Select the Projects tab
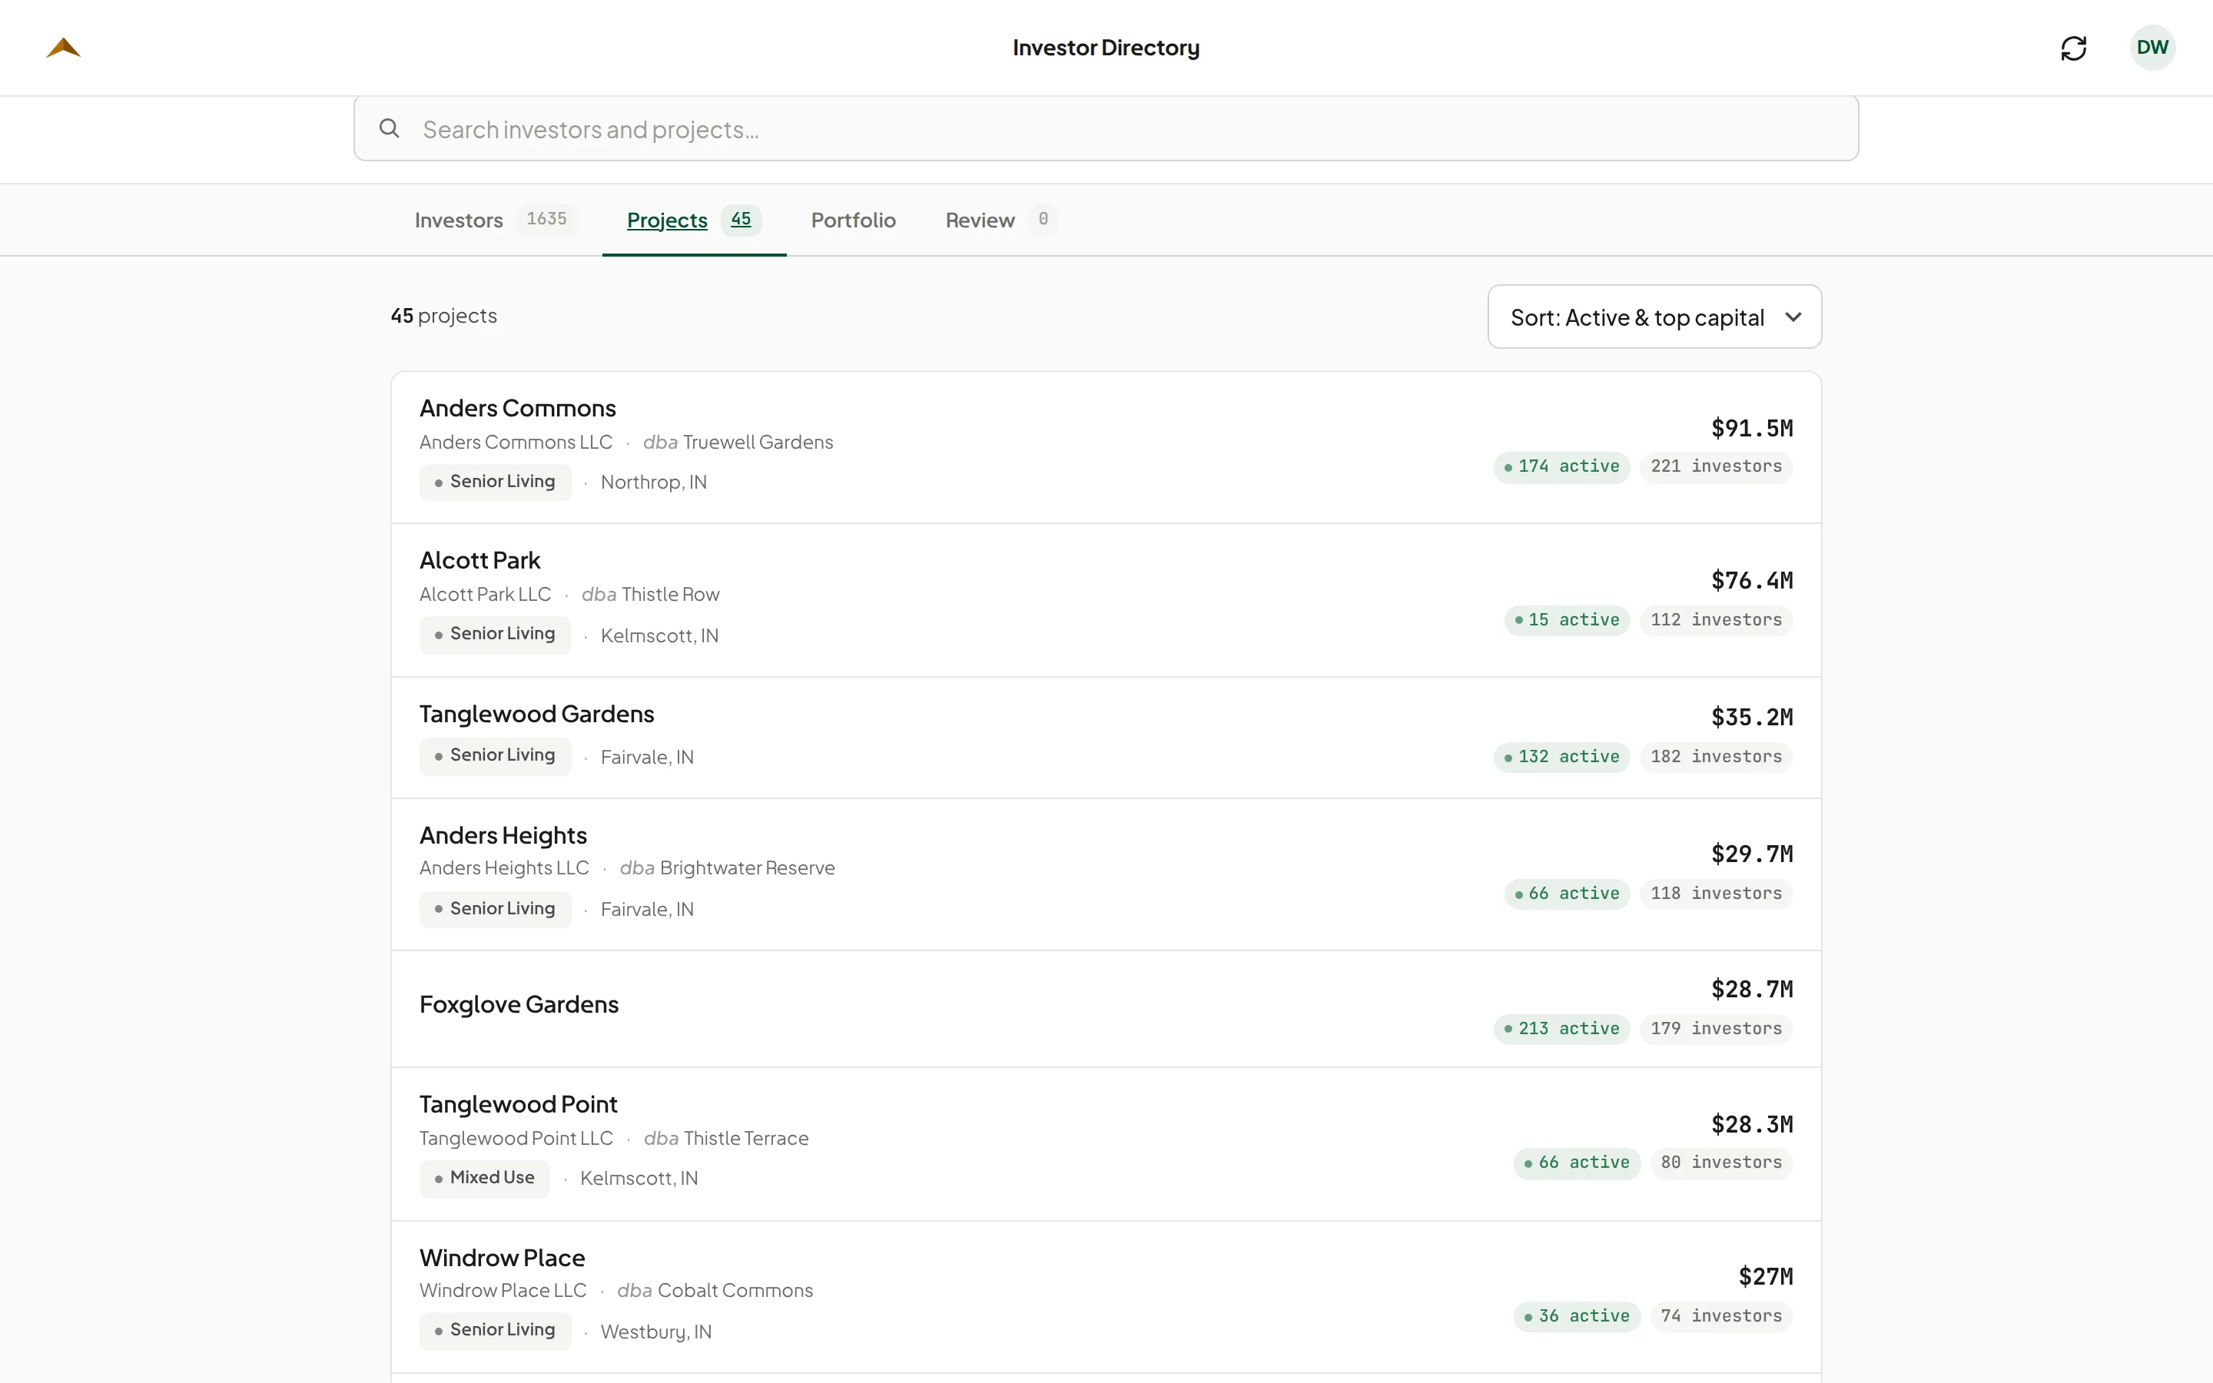Image resolution: width=2213 pixels, height=1383 pixels. (693, 220)
